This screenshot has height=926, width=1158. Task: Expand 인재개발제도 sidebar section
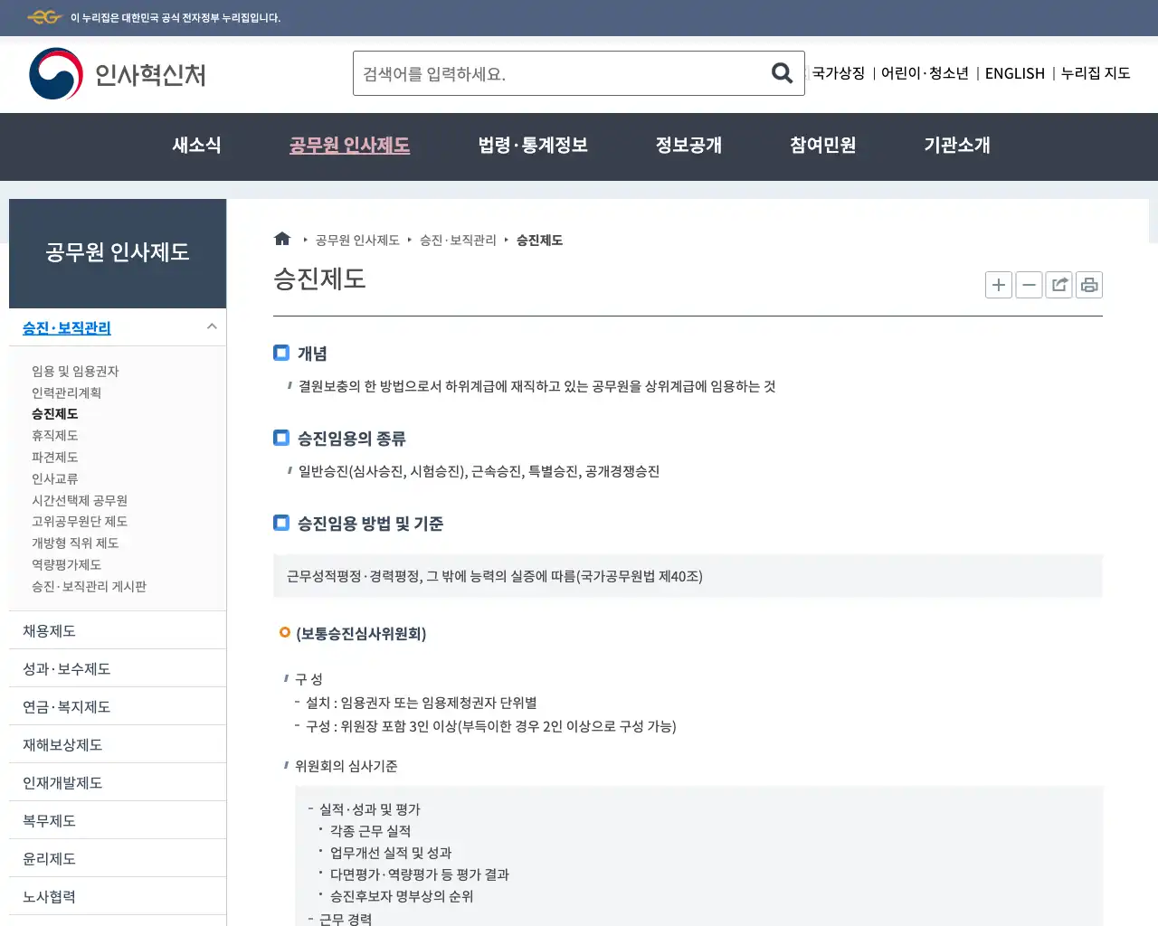[118, 782]
